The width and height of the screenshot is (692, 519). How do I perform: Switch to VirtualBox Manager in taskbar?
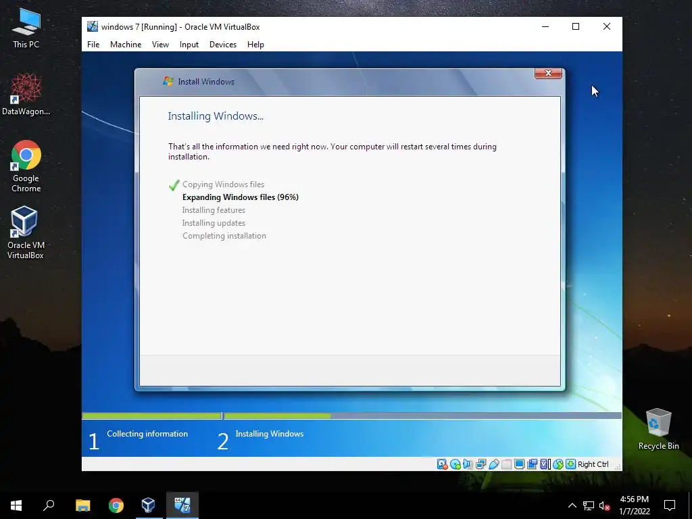coord(148,505)
